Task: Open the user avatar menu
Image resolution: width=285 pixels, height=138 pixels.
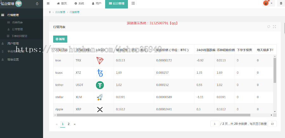Action: click(268, 3)
